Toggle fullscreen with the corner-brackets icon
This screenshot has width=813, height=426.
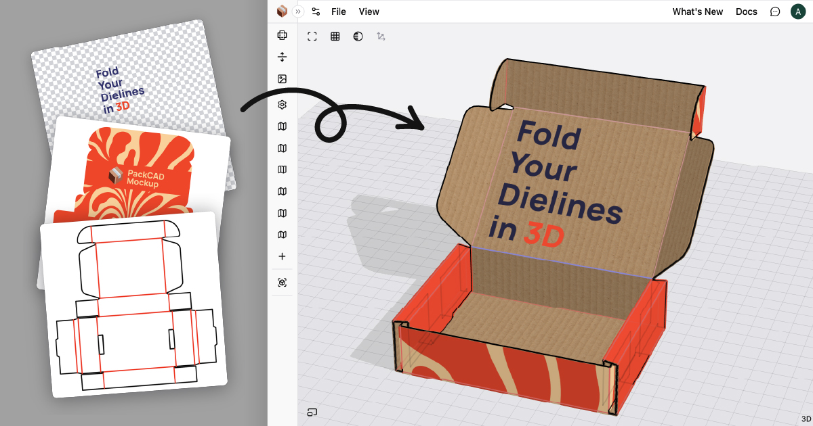coord(312,37)
